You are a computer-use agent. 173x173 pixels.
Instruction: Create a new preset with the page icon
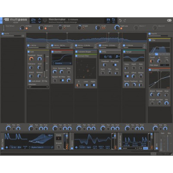click(114, 20)
